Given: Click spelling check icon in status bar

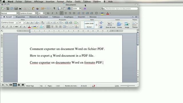Looking at the screenshot, I should pyautogui.click(x=94, y=86).
